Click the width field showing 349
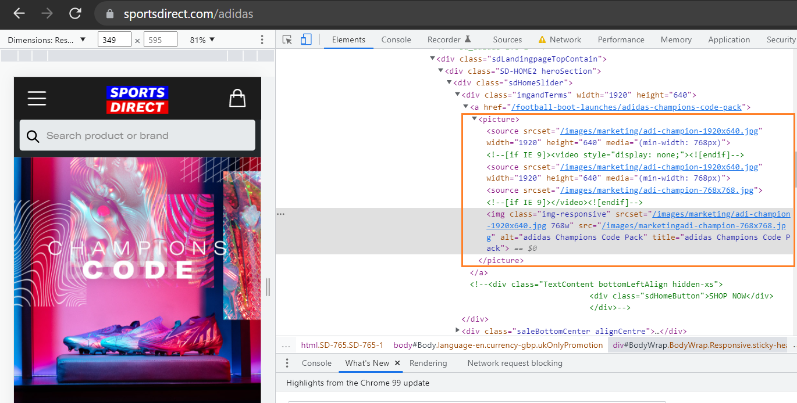This screenshot has width=797, height=403. 115,39
